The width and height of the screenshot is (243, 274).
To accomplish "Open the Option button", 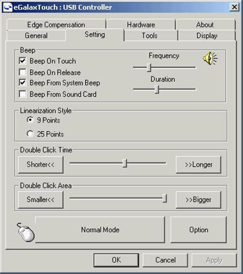I will tap(199, 229).
